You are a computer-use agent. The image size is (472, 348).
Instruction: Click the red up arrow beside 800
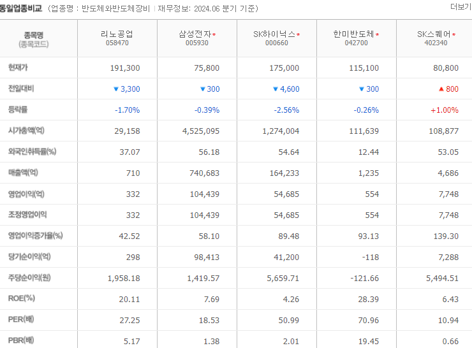click(441, 89)
